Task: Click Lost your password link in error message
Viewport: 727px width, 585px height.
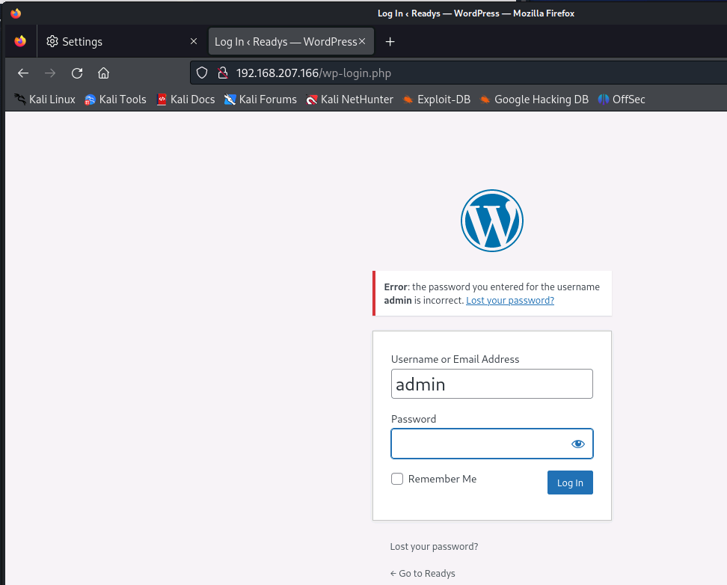Action: [x=510, y=300]
